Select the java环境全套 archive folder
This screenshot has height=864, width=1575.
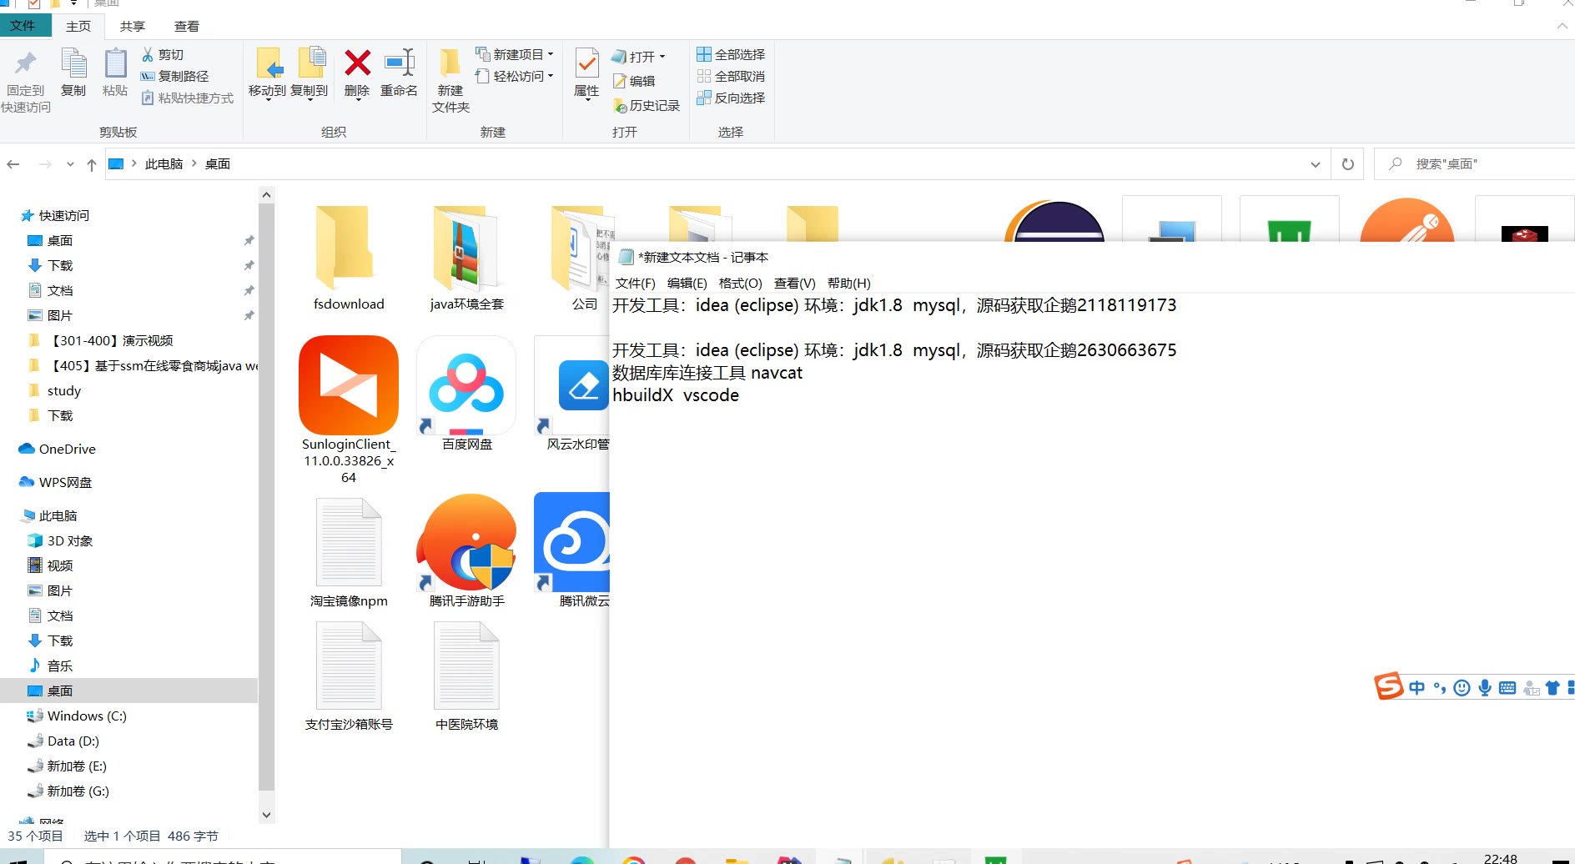point(467,259)
